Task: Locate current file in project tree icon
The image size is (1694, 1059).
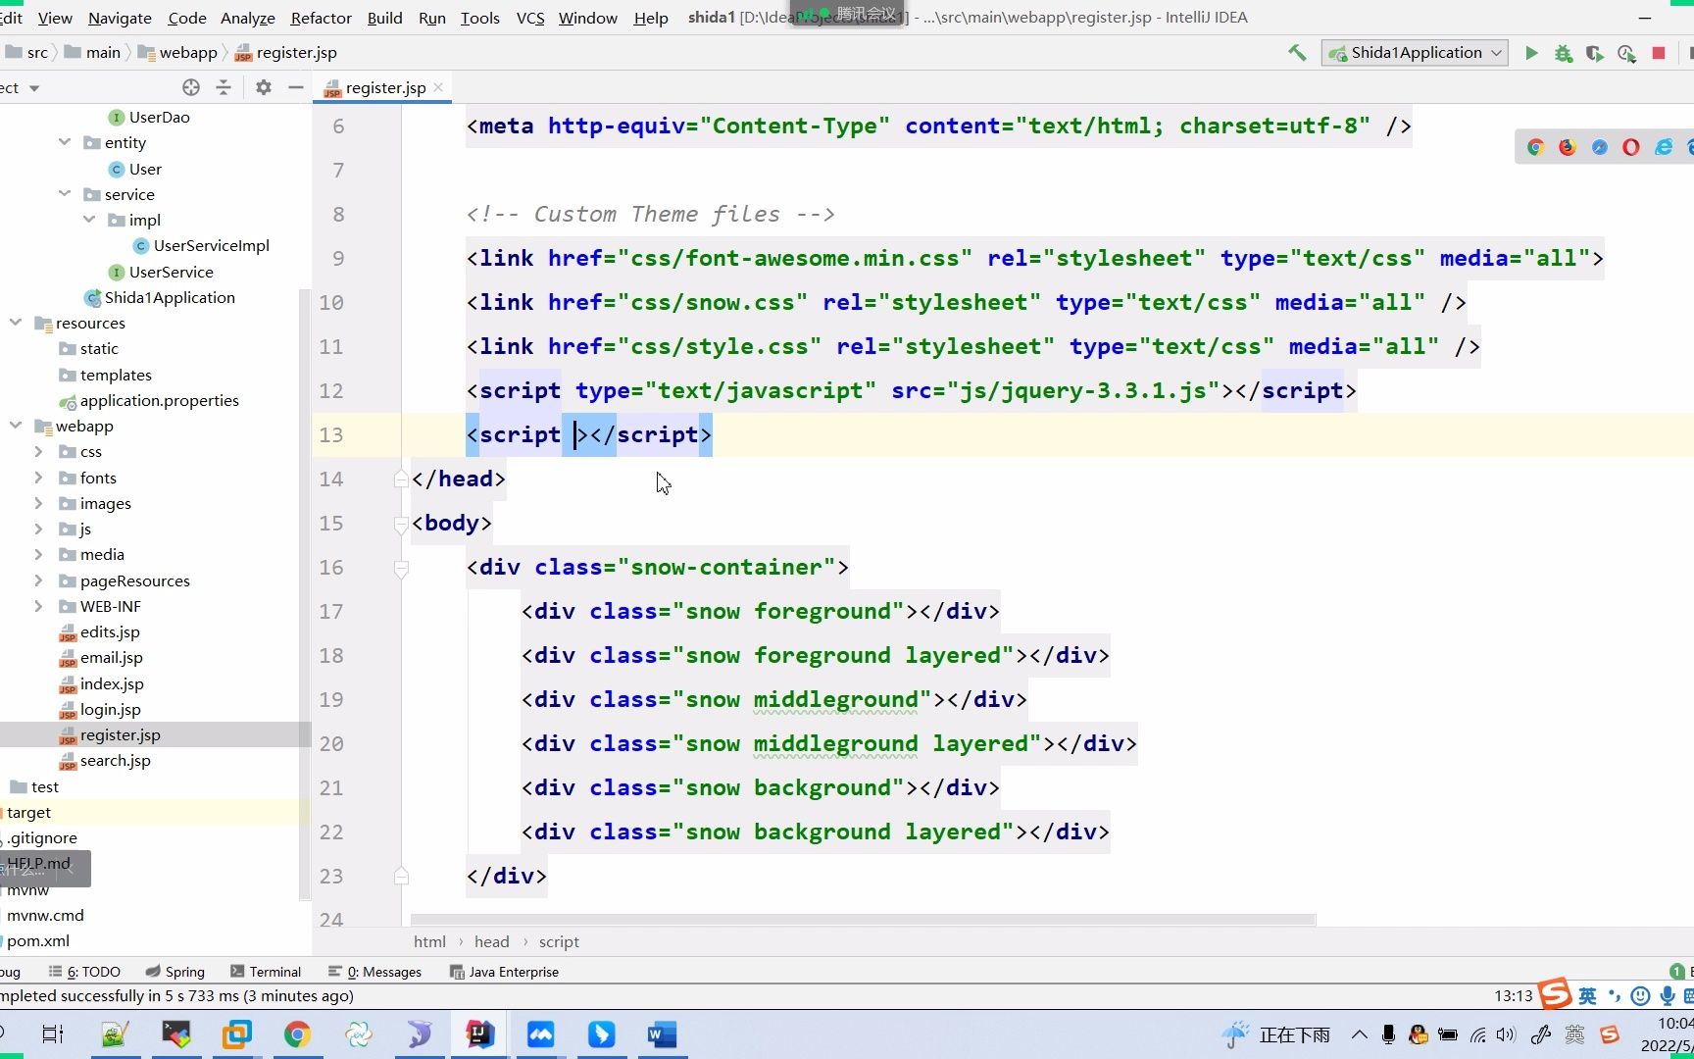Action: 191,87
